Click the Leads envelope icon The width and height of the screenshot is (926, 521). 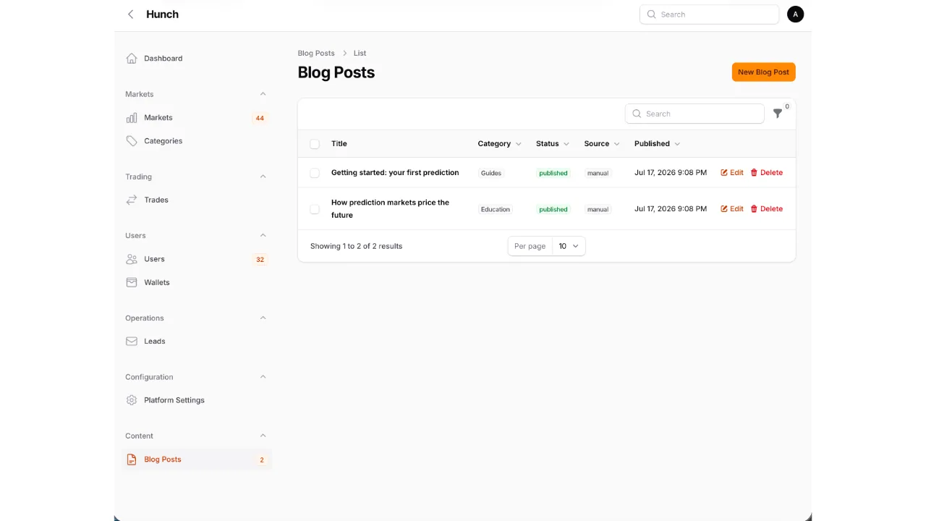click(x=132, y=342)
